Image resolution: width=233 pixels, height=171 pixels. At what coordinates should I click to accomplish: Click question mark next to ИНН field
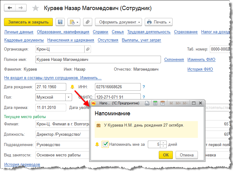[144, 87]
